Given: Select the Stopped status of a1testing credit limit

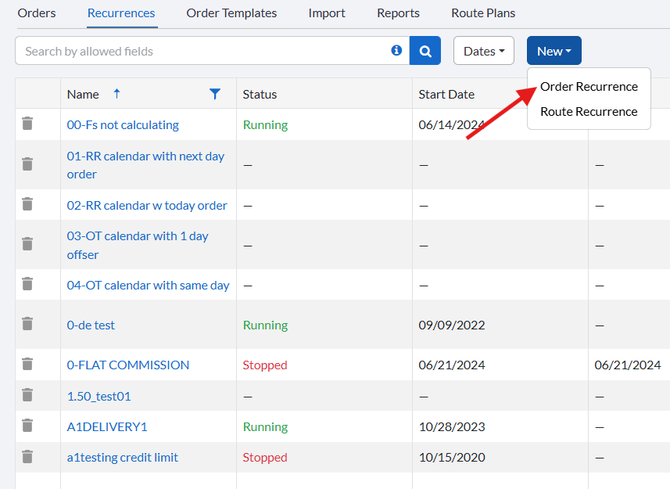Looking at the screenshot, I should [x=265, y=458].
